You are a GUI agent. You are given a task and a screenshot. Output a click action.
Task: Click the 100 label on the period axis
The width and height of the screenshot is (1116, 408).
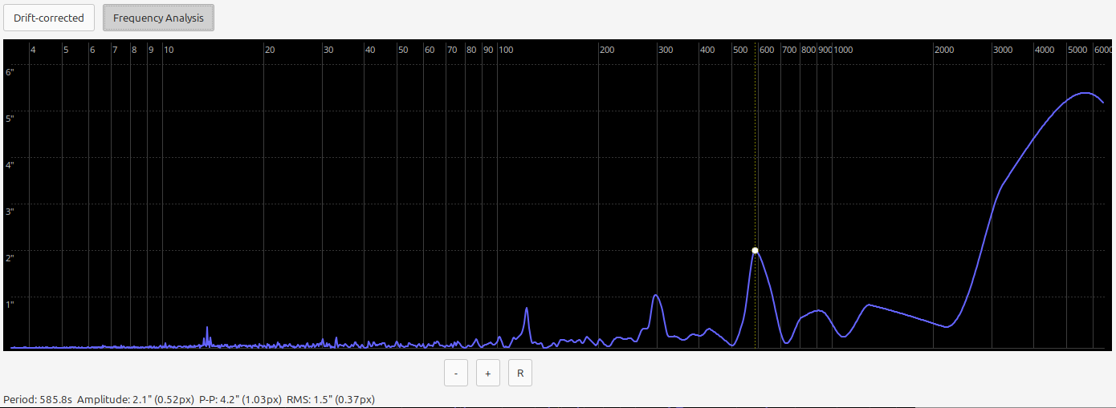tap(506, 50)
